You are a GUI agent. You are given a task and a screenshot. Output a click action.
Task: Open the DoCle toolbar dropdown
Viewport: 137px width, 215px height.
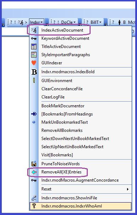click(68, 22)
